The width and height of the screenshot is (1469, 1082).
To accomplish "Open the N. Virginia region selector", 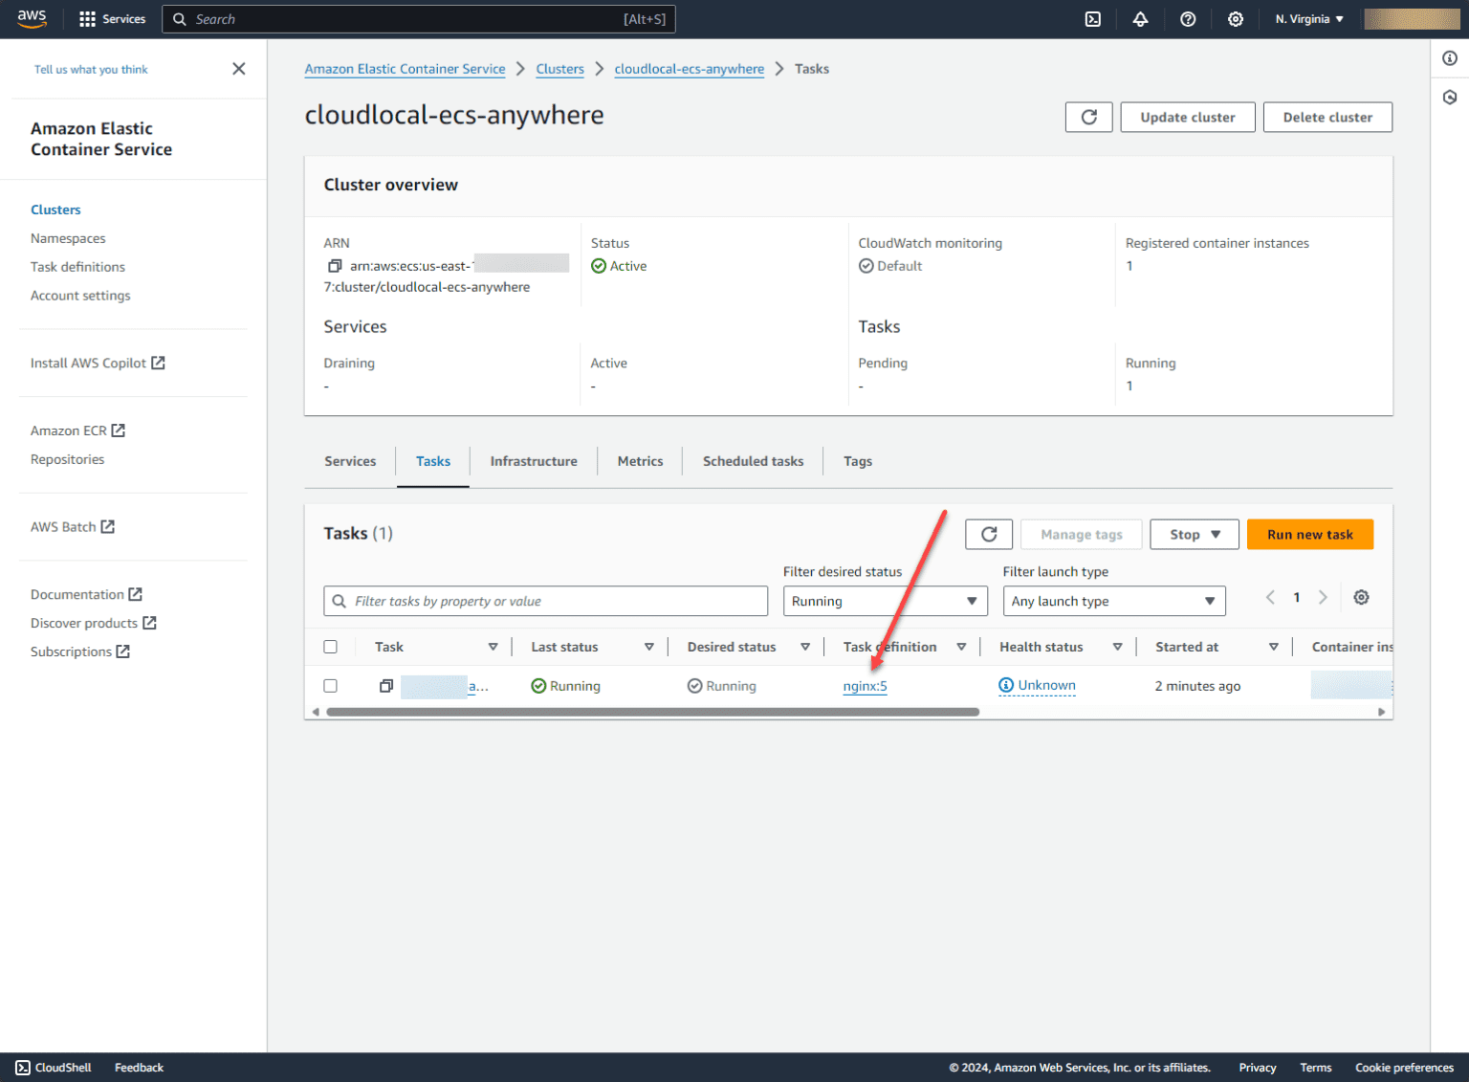I will (1309, 19).
